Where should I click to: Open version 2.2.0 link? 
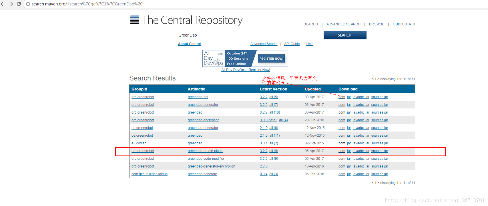[x=264, y=166]
